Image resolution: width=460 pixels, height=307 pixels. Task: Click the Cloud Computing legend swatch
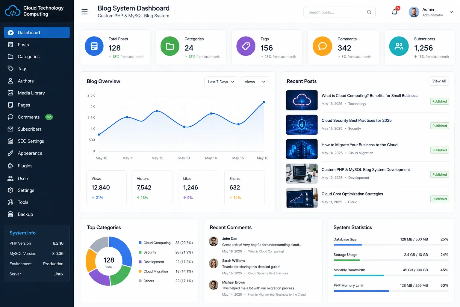(x=140, y=243)
